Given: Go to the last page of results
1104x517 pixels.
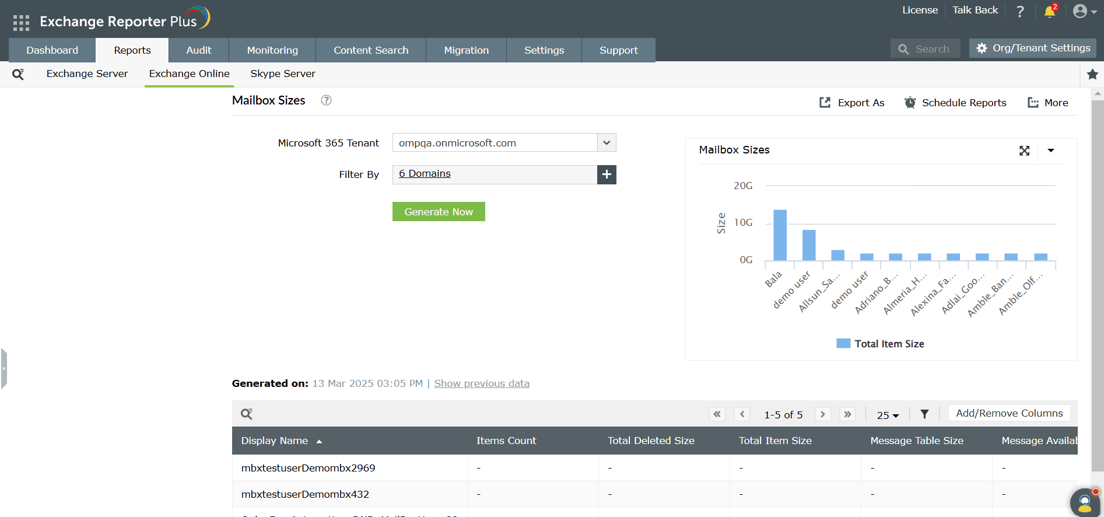Looking at the screenshot, I should [x=847, y=414].
